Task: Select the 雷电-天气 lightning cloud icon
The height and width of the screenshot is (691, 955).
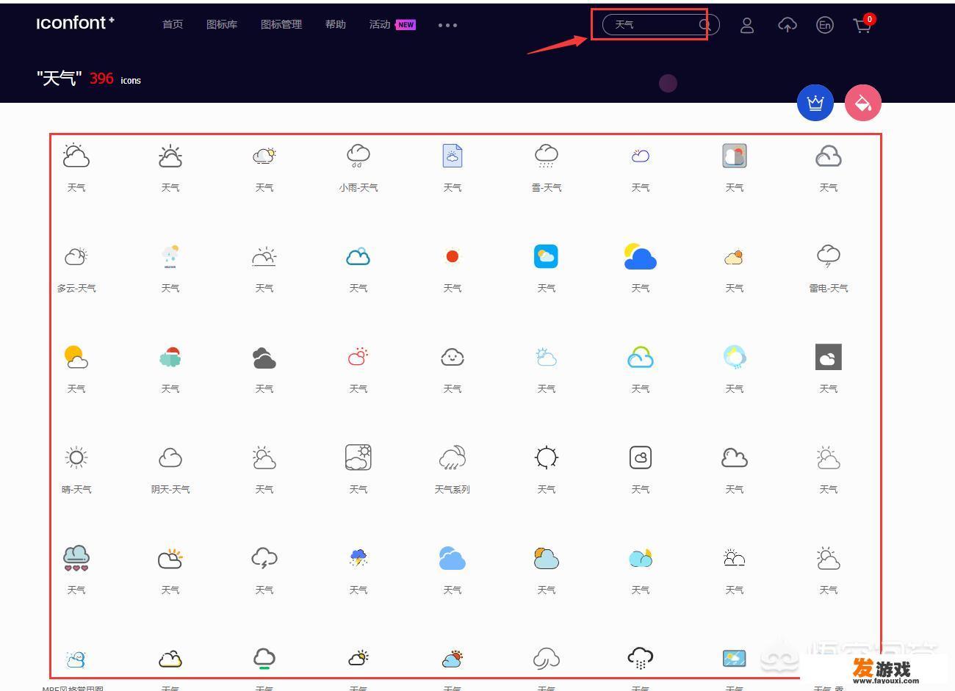Action: coord(829,256)
